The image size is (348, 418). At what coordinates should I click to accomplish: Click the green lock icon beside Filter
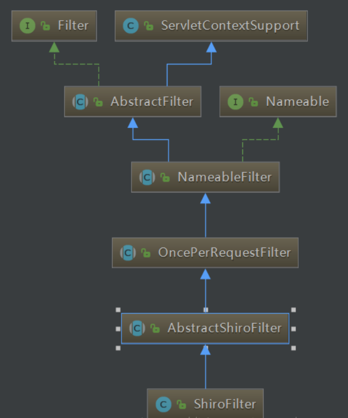pos(46,26)
